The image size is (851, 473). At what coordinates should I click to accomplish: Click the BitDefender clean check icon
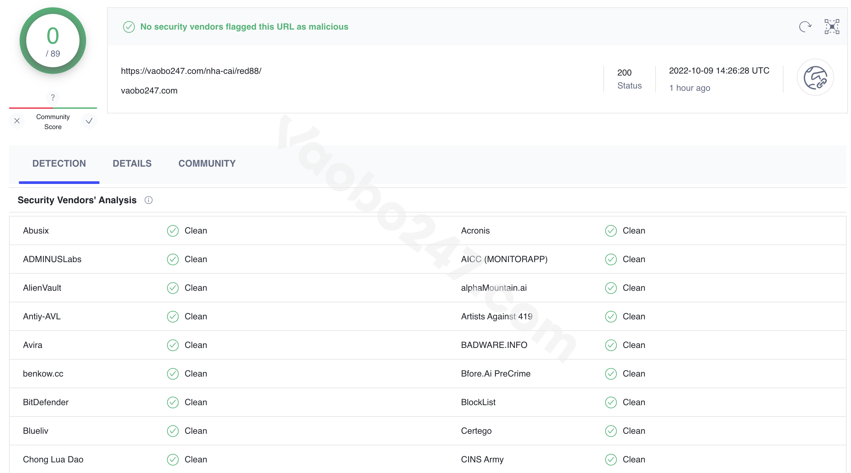tap(173, 402)
